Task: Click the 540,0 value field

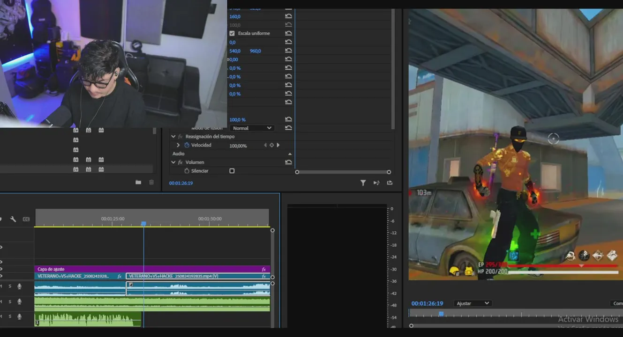Action: tap(235, 51)
